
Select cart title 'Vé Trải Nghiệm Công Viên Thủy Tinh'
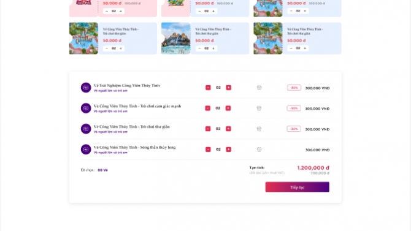click(126, 86)
